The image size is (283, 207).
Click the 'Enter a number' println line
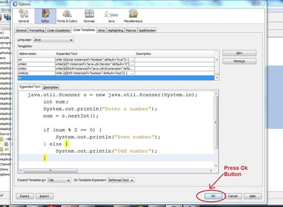tap(100, 109)
